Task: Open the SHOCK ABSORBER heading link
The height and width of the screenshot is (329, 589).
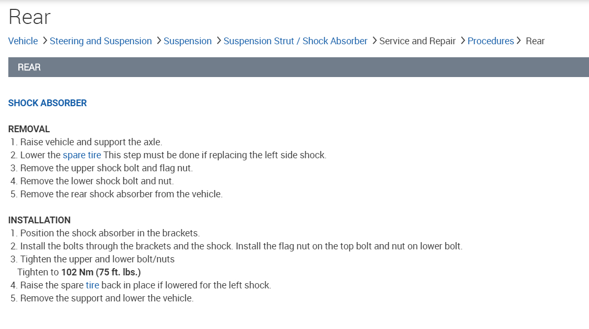Action: point(47,103)
